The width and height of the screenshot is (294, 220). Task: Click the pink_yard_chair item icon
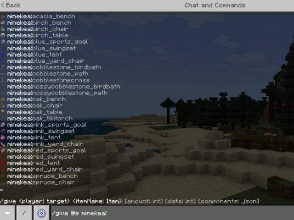(3, 144)
